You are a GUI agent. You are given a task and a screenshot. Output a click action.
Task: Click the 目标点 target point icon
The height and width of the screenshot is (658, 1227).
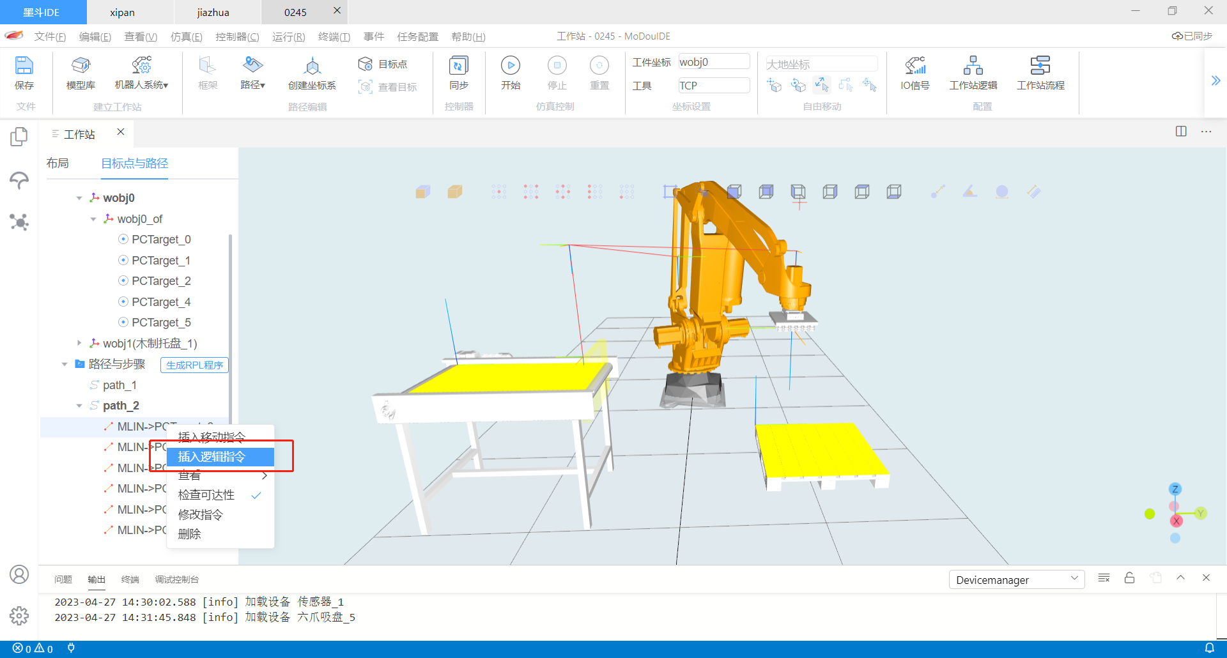coord(383,63)
